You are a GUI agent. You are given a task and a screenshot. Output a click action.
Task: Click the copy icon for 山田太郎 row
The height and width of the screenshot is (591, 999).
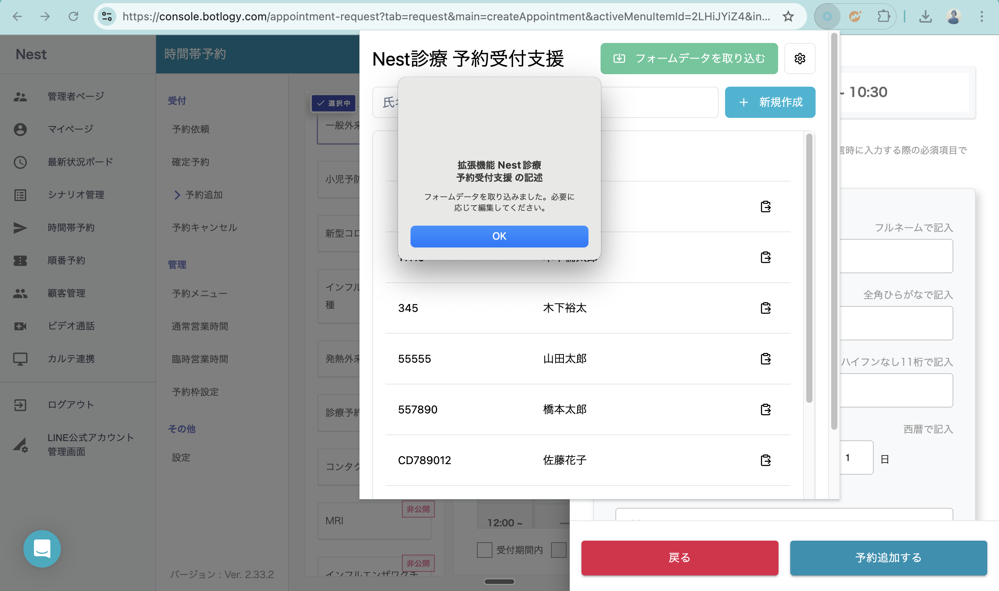click(765, 359)
